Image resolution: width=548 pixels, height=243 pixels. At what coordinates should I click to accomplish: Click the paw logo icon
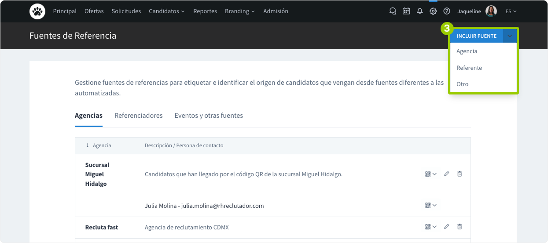coord(37,11)
